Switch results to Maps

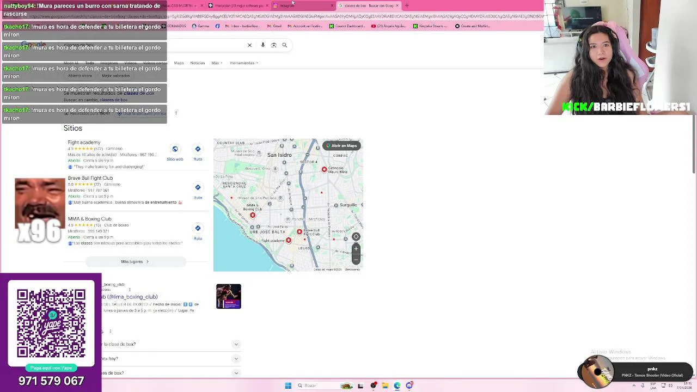coord(179,63)
